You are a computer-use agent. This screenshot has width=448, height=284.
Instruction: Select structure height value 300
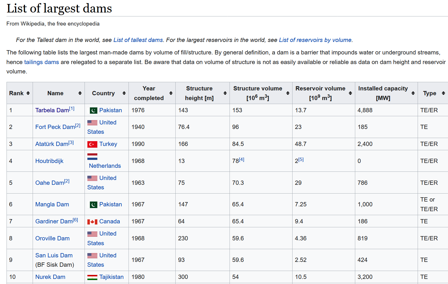(183, 277)
